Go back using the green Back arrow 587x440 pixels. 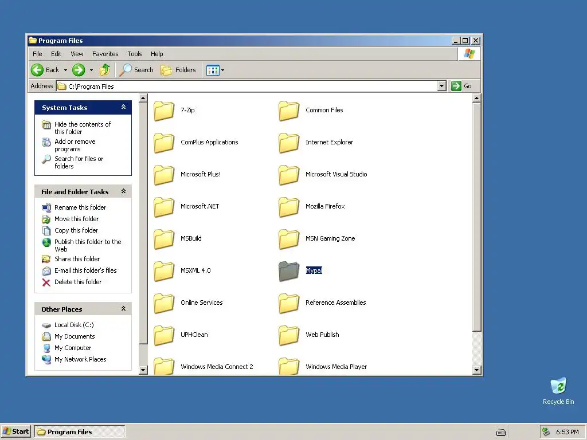coord(37,70)
